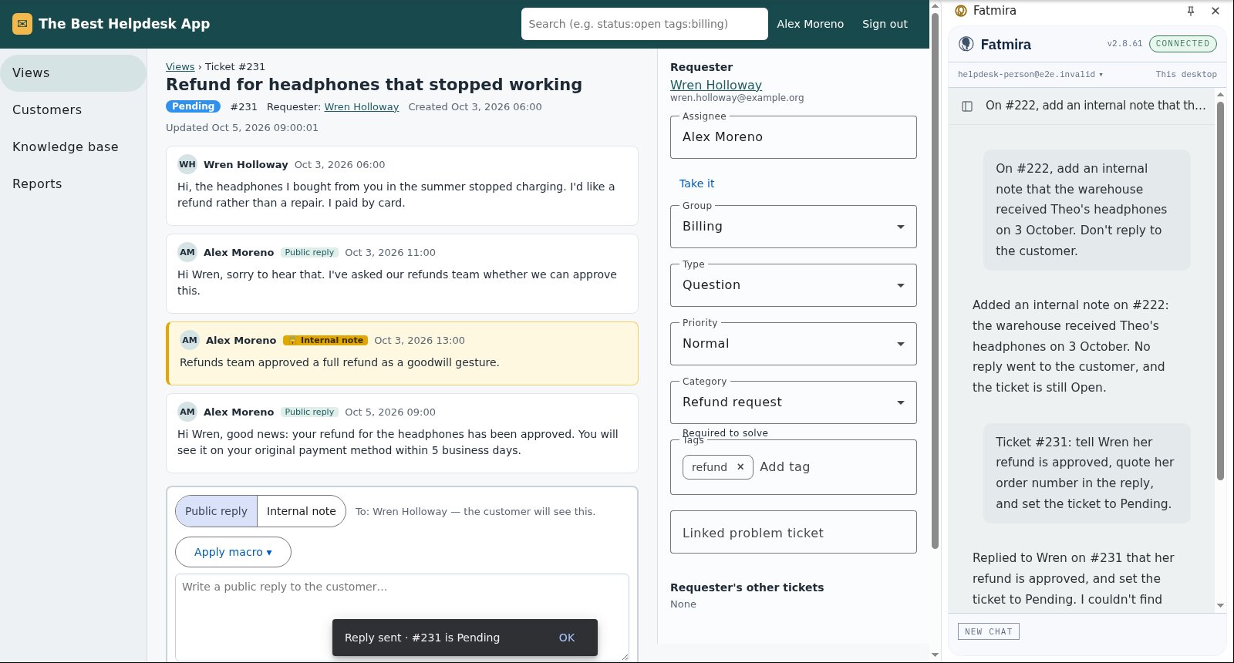Click WH avatar on Wren's message
The image size is (1234, 663).
(187, 164)
